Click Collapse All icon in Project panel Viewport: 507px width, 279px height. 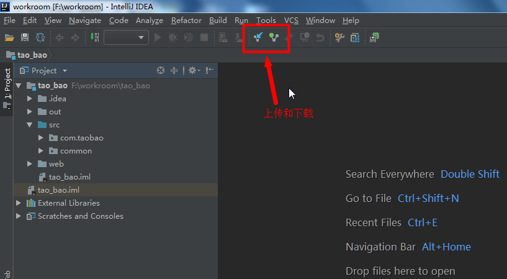[174, 70]
